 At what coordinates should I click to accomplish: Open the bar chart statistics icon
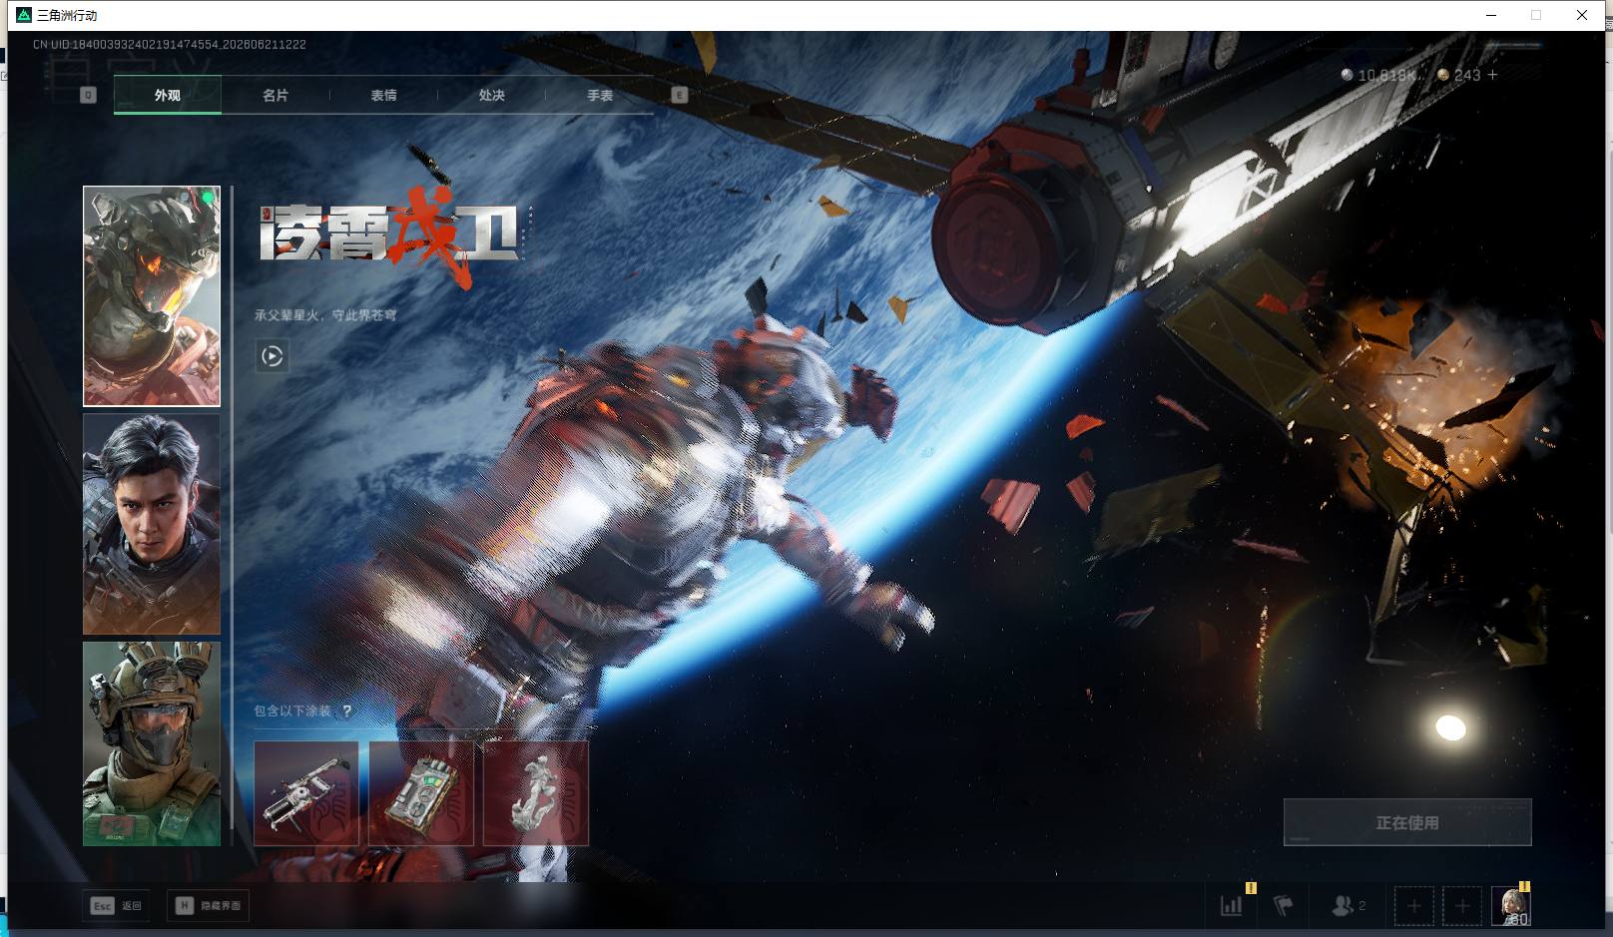(x=1232, y=906)
